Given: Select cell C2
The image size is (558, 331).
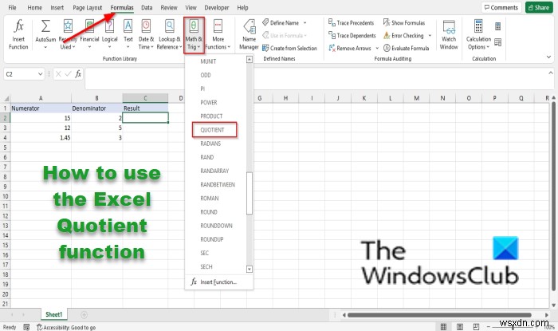Looking at the screenshot, I should pyautogui.click(x=145, y=118).
